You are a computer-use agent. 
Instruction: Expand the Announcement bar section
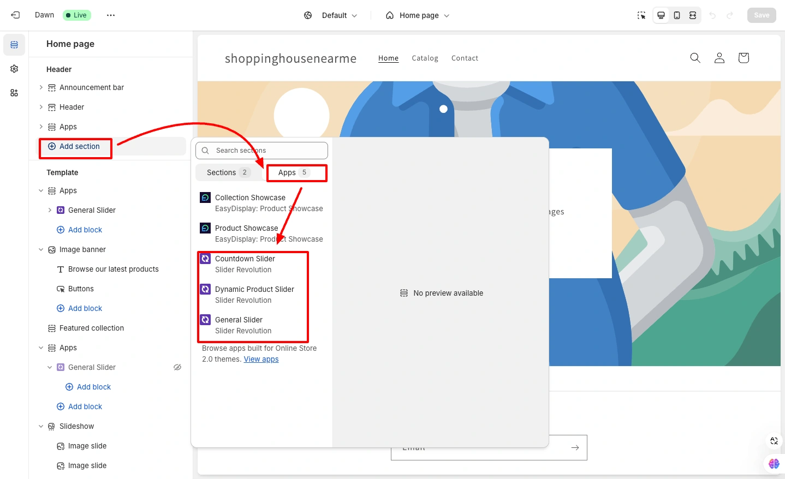tap(41, 87)
